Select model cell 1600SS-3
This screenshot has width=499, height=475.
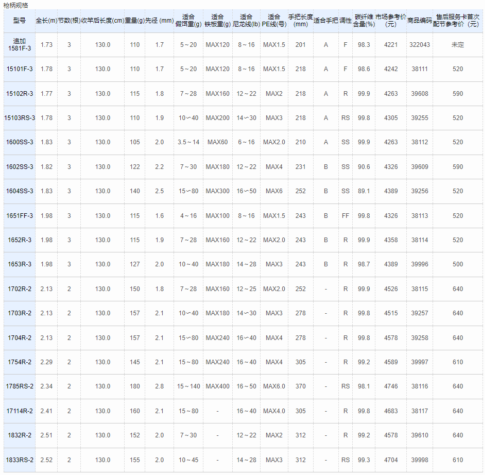(x=20, y=142)
